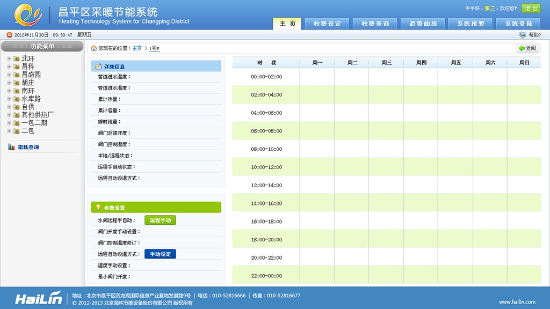Follow the 主页 breadcrumb link
The width and height of the screenshot is (550, 309).
(137, 48)
